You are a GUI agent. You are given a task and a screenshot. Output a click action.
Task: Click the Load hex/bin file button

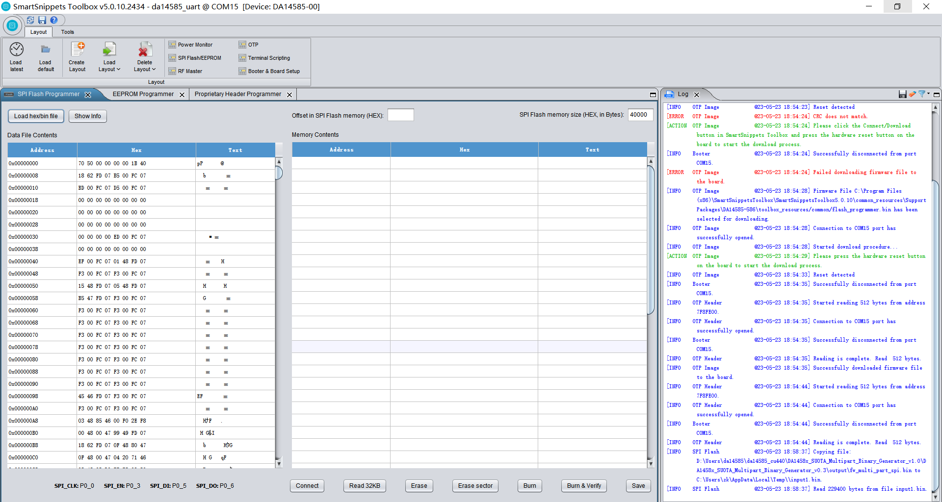[36, 116]
